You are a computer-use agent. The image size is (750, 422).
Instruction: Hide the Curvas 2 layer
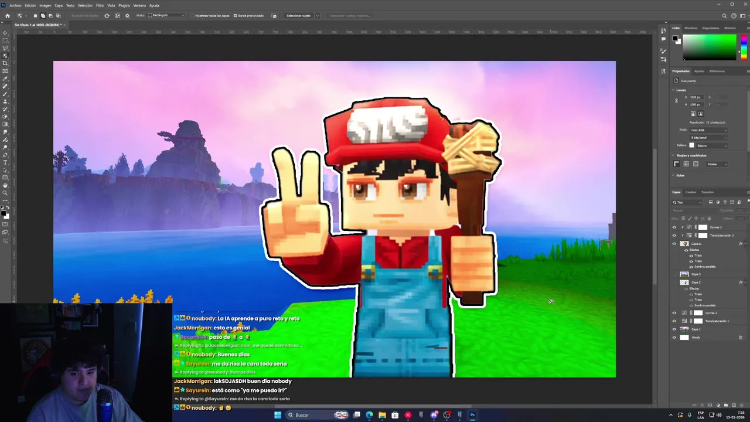(674, 313)
